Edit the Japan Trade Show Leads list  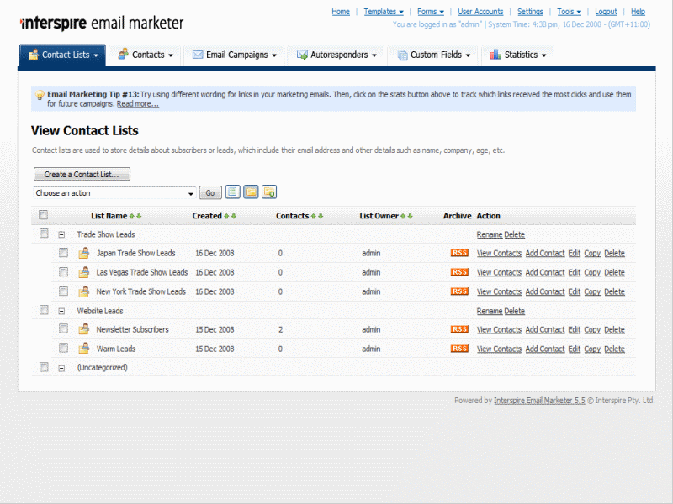575,254
